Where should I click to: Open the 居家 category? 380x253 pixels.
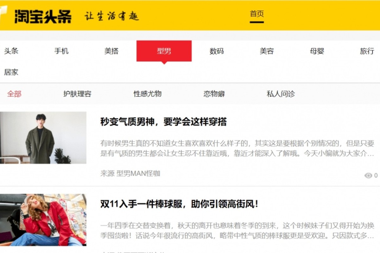coord(11,72)
